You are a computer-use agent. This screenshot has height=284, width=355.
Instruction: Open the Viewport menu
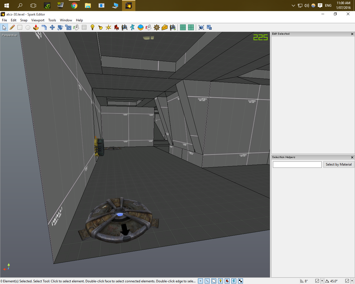pyautogui.click(x=38, y=20)
